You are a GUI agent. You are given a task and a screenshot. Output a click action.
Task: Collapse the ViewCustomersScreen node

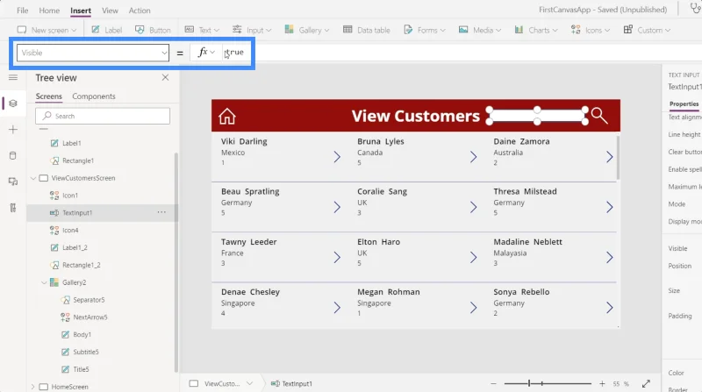point(33,178)
